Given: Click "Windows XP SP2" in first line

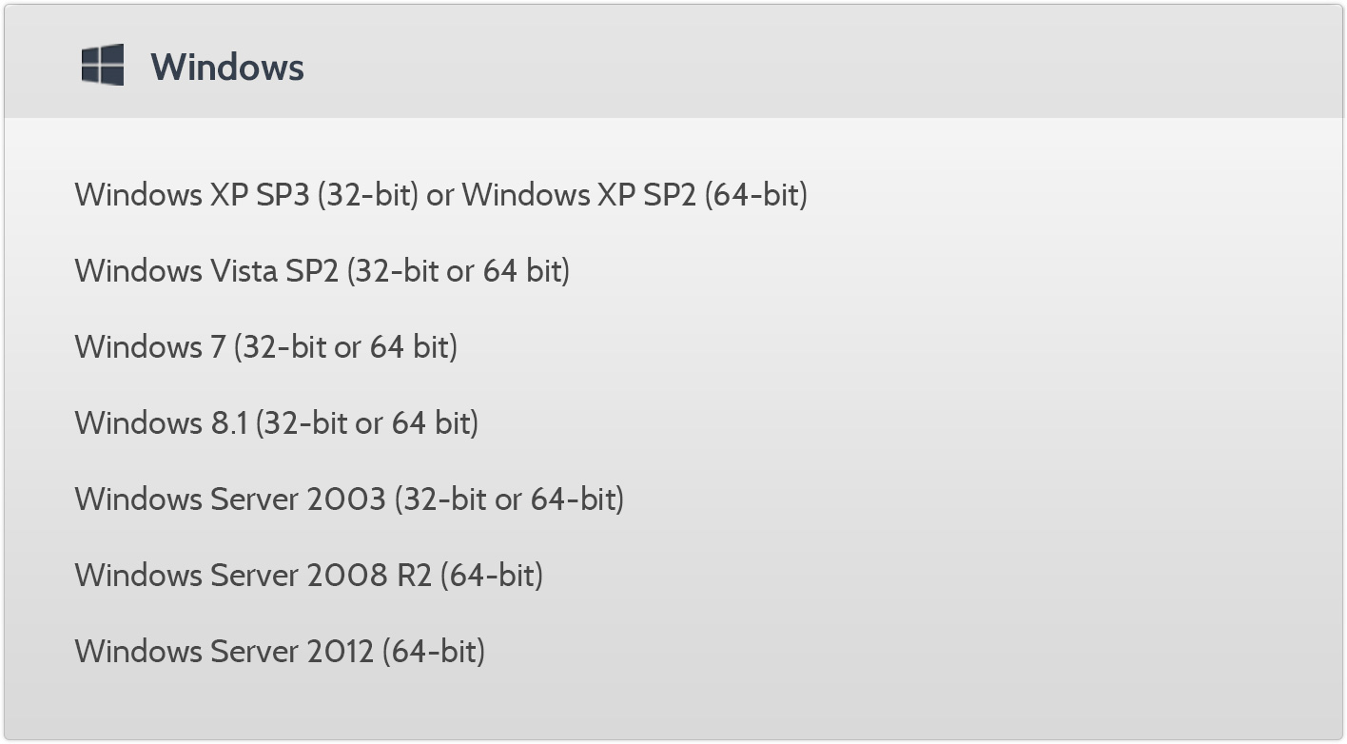Looking at the screenshot, I should (579, 194).
